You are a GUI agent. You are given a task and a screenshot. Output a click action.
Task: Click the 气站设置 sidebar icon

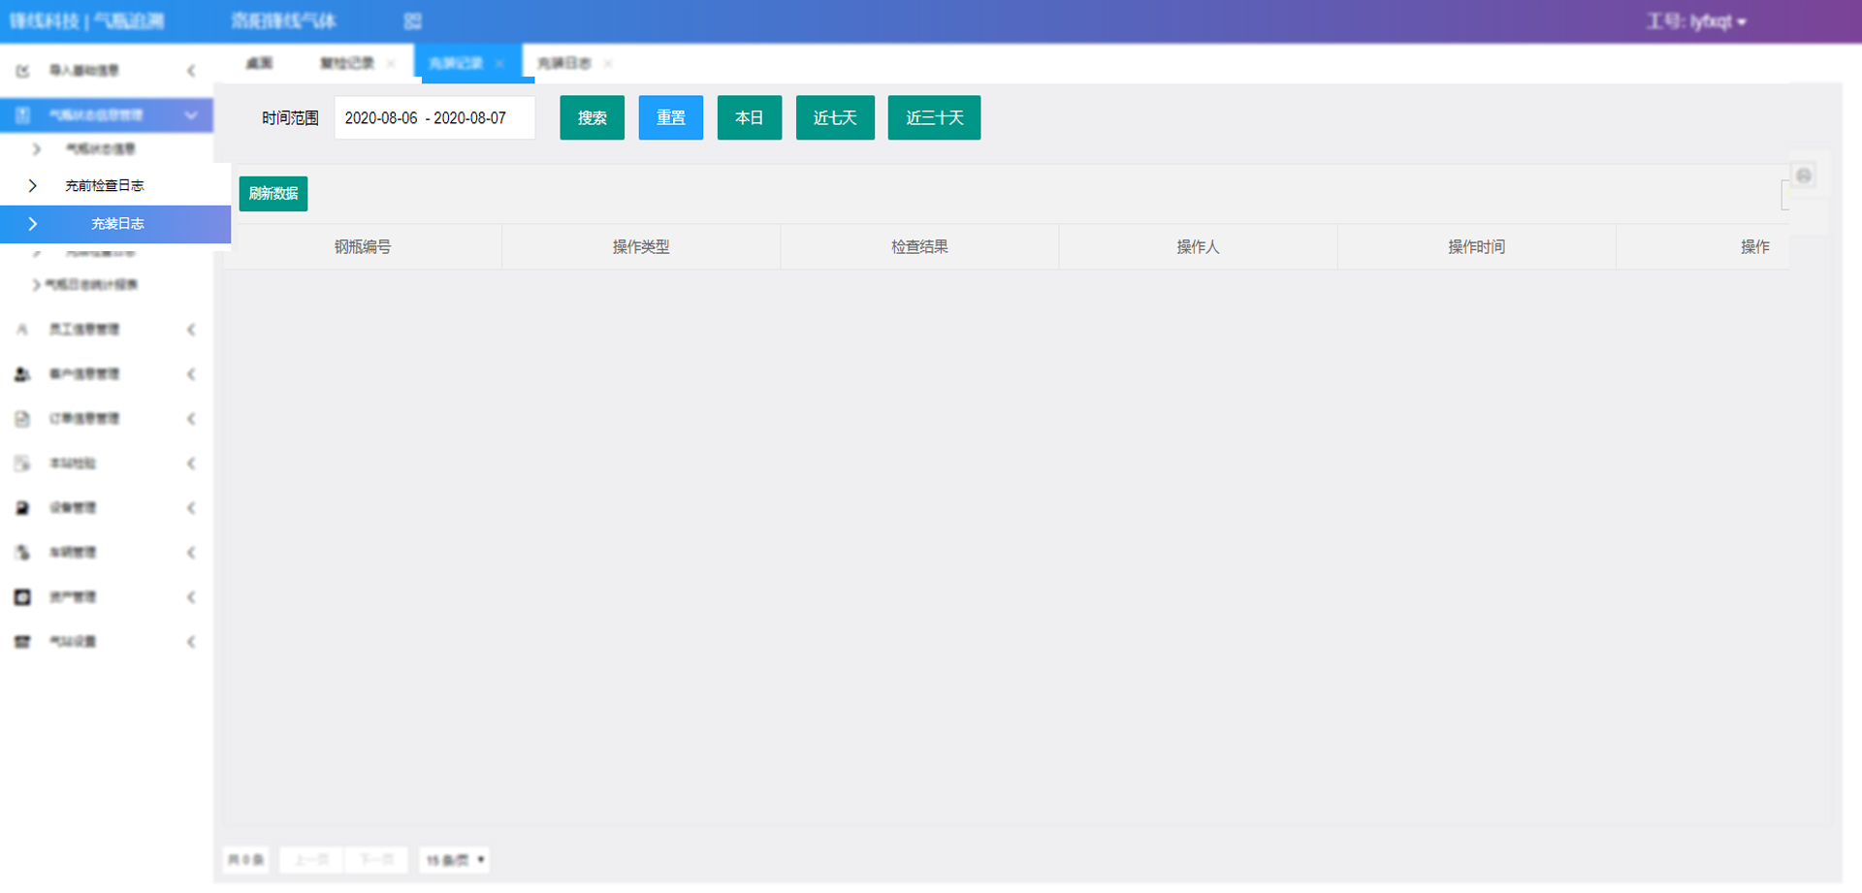click(x=22, y=642)
